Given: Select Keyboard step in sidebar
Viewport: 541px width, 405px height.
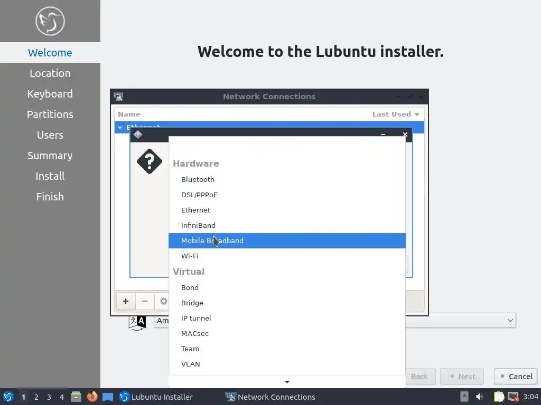Looking at the screenshot, I should (x=50, y=94).
